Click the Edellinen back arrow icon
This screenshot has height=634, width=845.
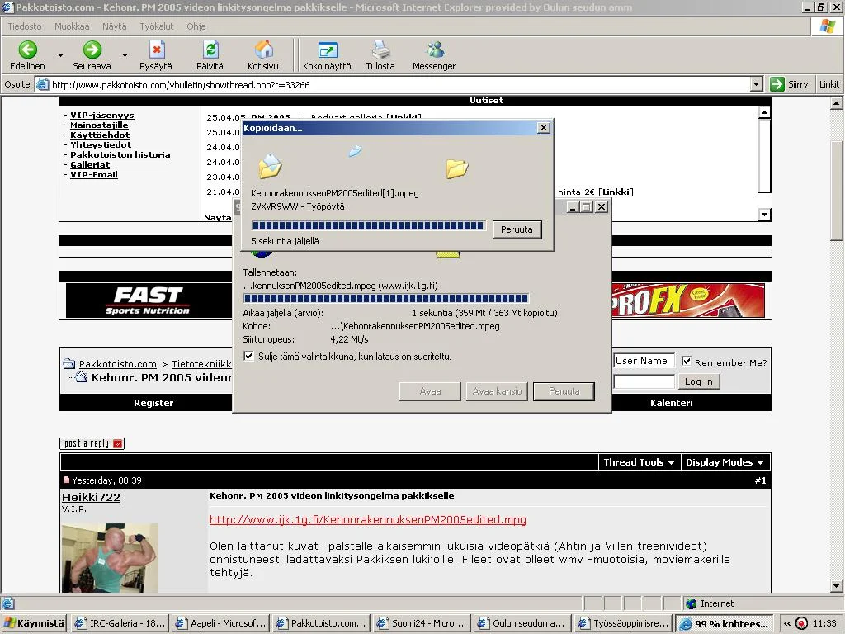coord(27,50)
